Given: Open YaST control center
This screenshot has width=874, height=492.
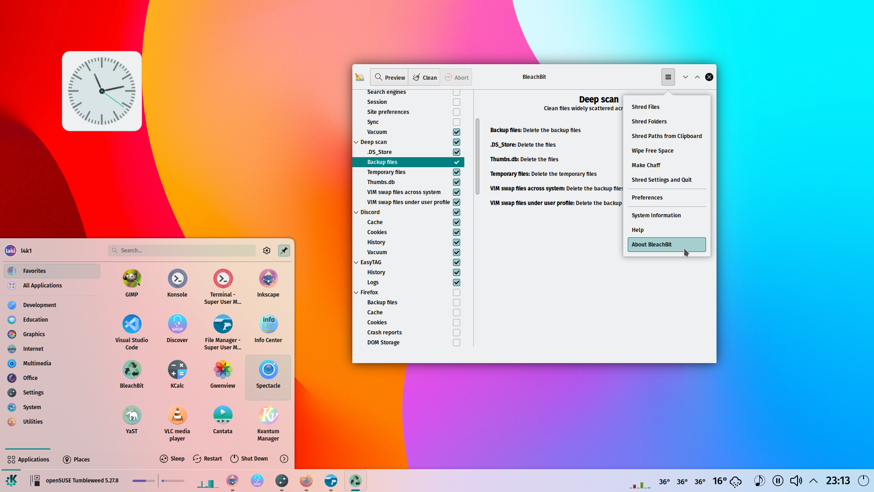Looking at the screenshot, I should click(x=132, y=420).
